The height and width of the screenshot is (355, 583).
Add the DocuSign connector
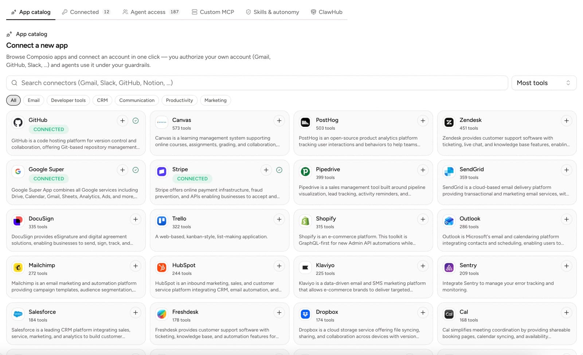136,219
